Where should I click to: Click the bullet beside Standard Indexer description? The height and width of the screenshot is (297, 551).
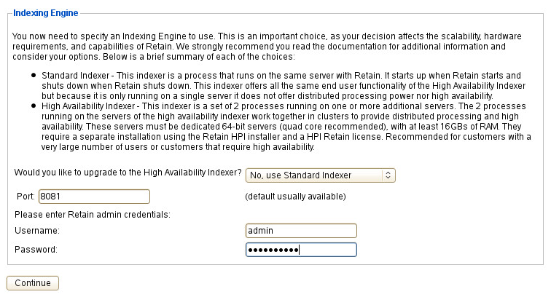point(34,76)
